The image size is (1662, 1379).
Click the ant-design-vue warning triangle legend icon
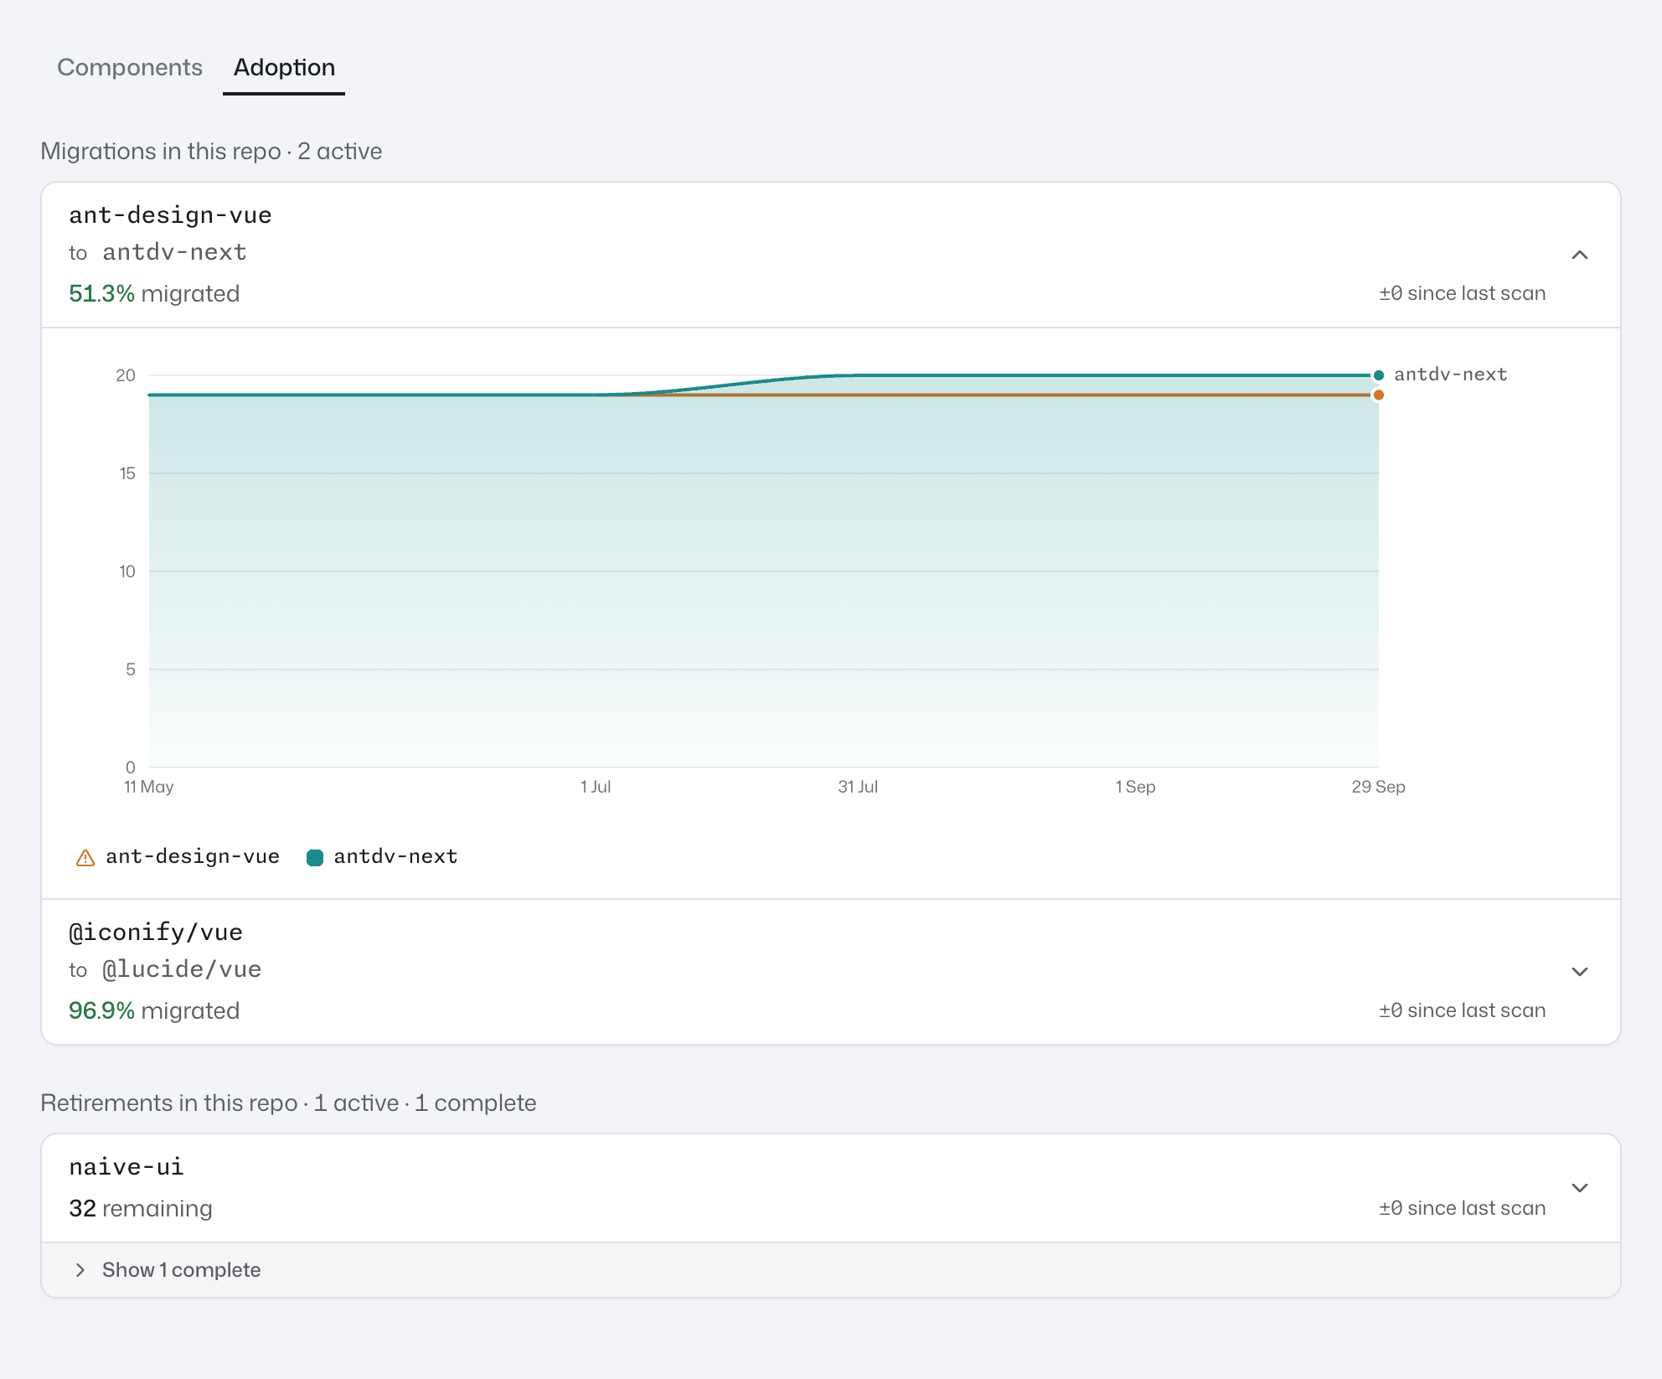point(85,858)
